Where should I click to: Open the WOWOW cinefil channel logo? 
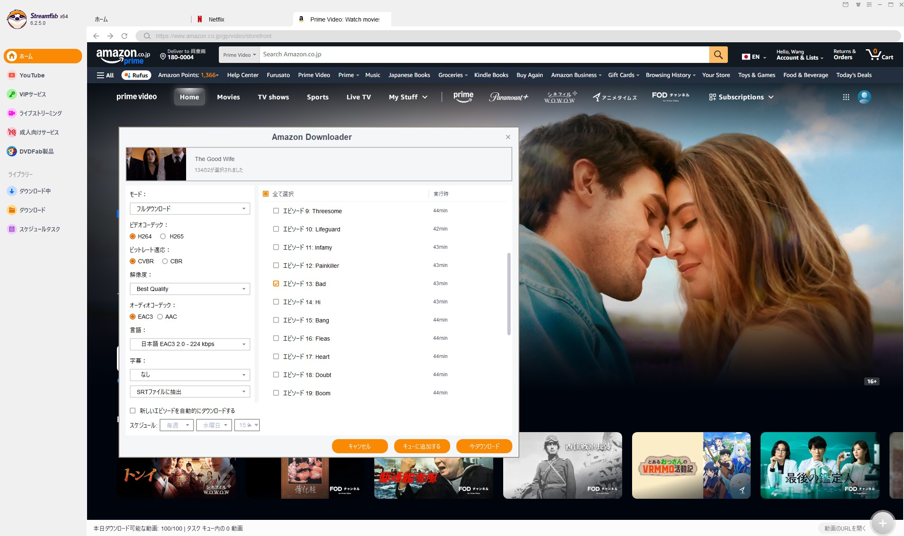point(560,97)
